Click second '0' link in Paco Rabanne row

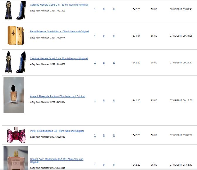(x=114, y=36)
